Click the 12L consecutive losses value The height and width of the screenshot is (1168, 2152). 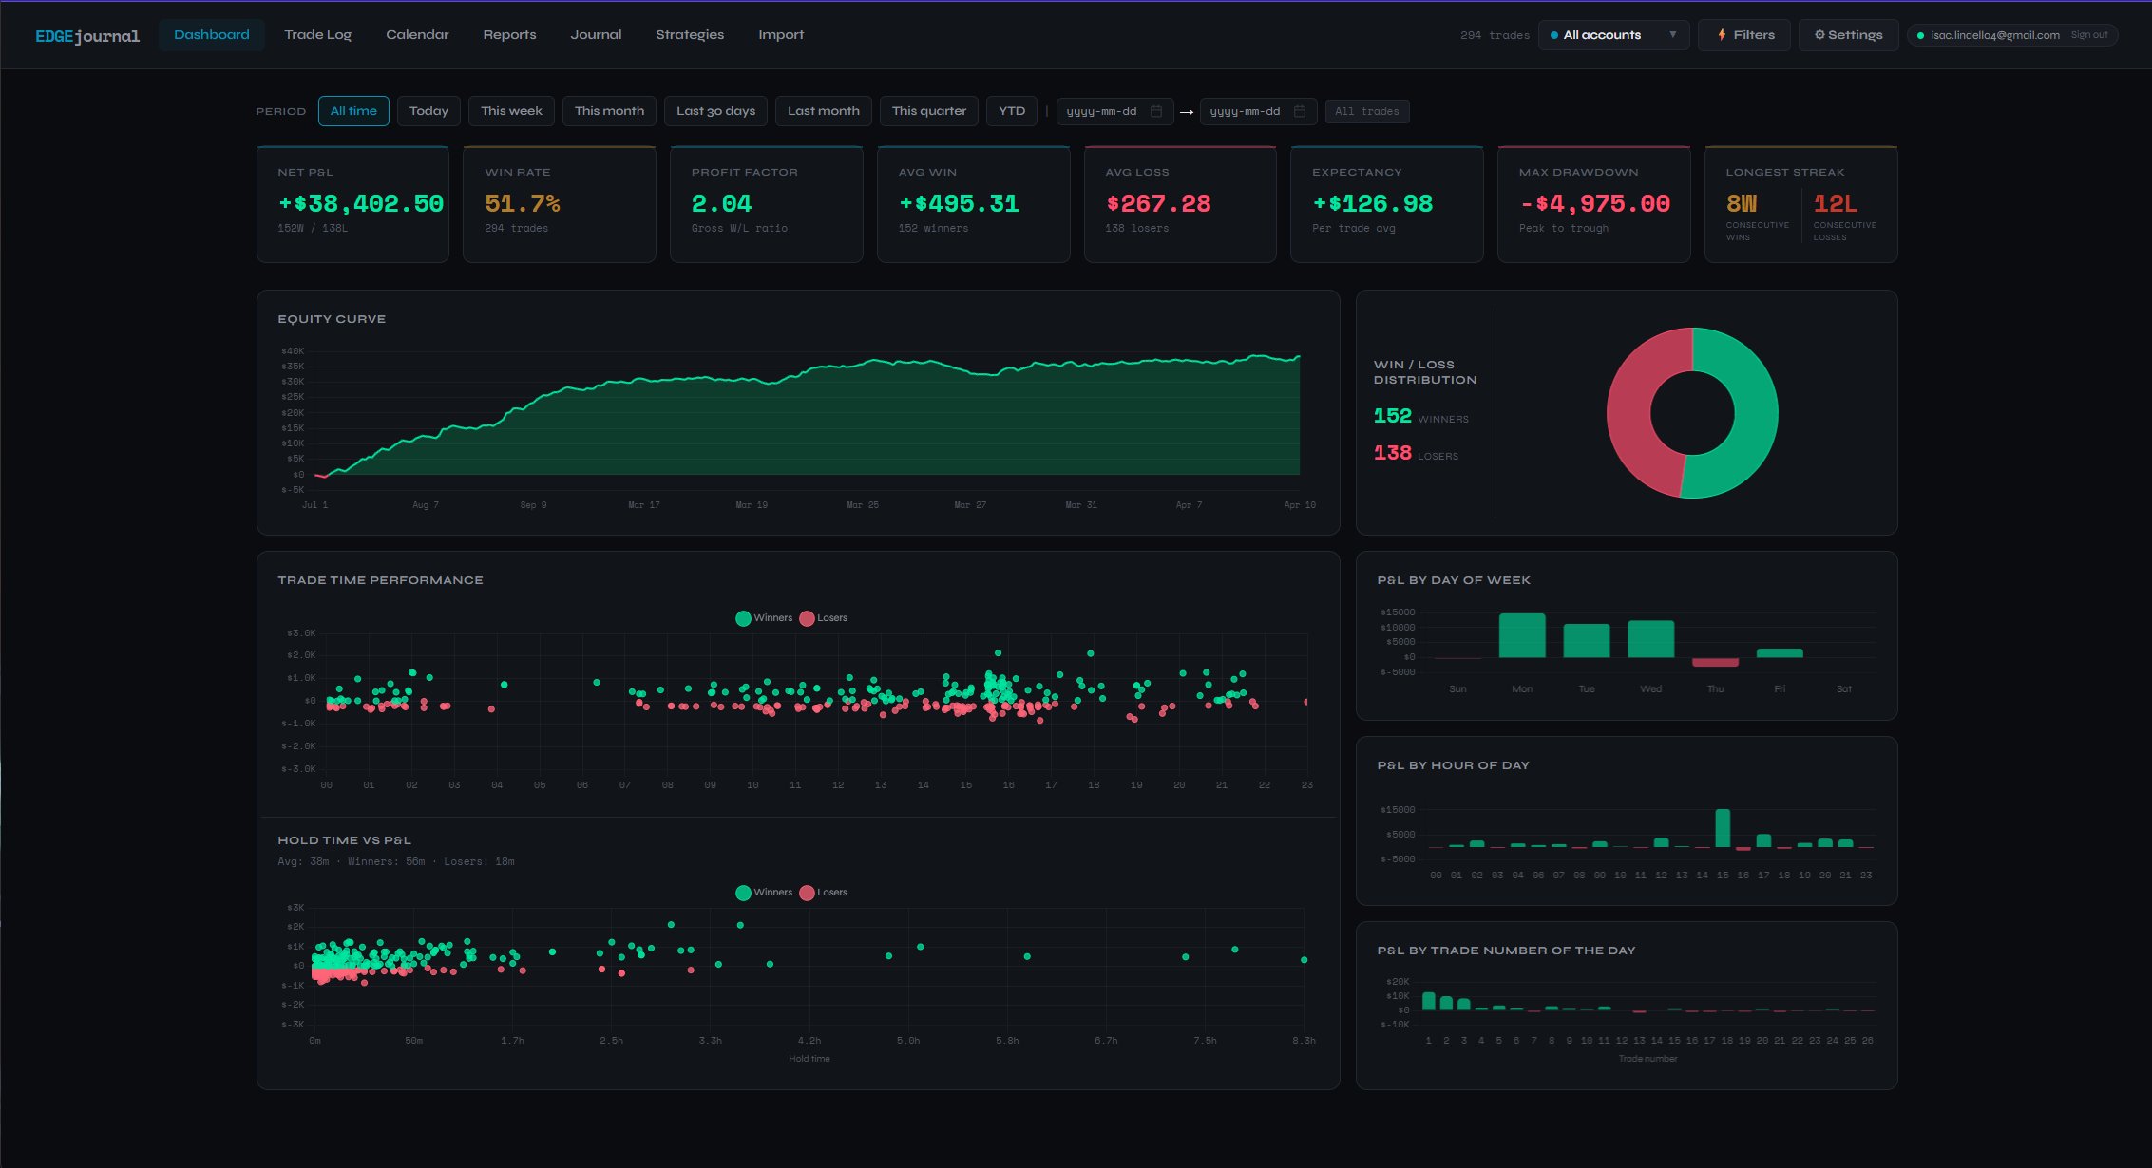point(1835,204)
